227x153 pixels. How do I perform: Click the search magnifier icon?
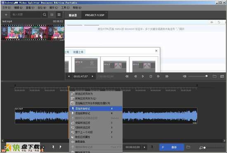45,14
